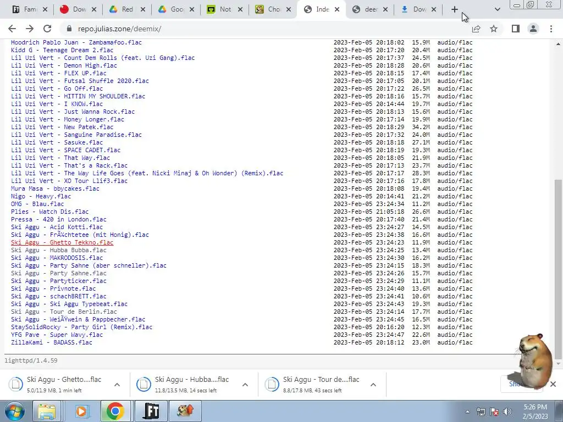The width and height of the screenshot is (563, 422).
Task: Close the 'Fam' tab
Action: (x=45, y=10)
